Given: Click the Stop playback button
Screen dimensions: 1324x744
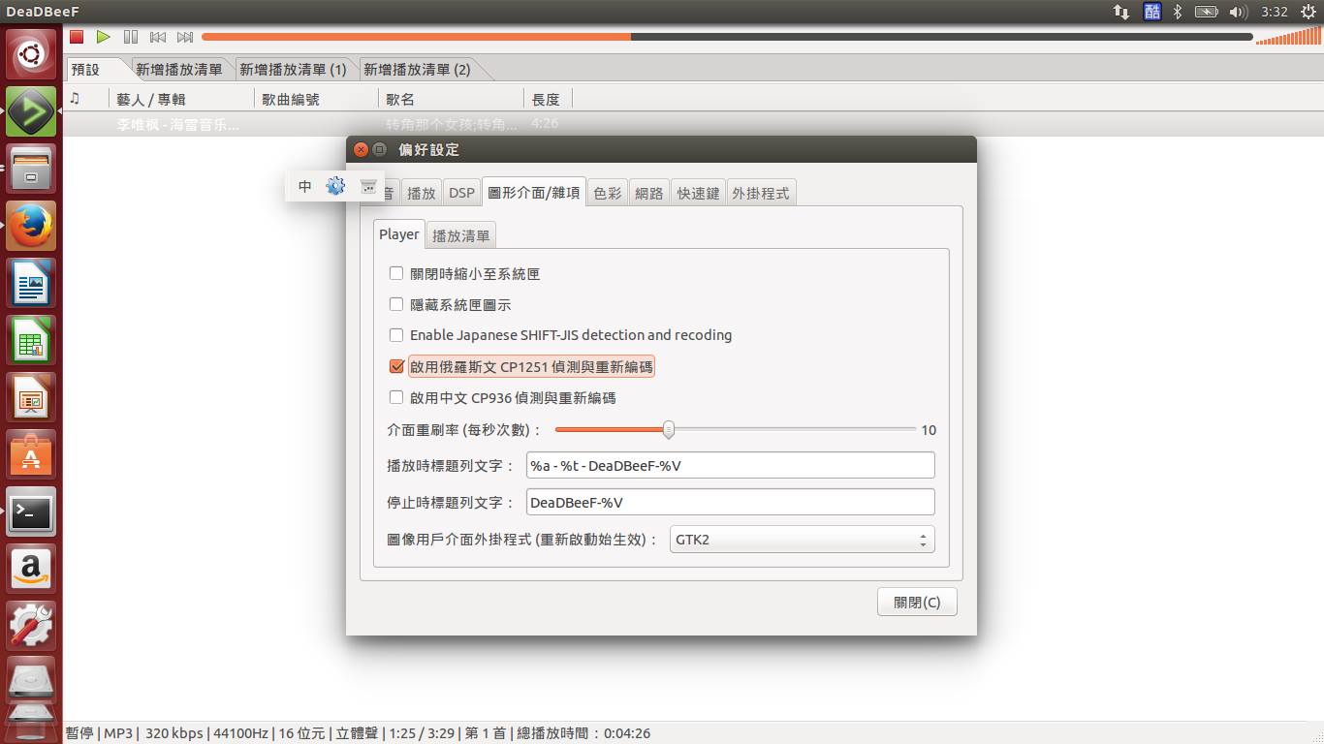Looking at the screenshot, I should point(77,37).
